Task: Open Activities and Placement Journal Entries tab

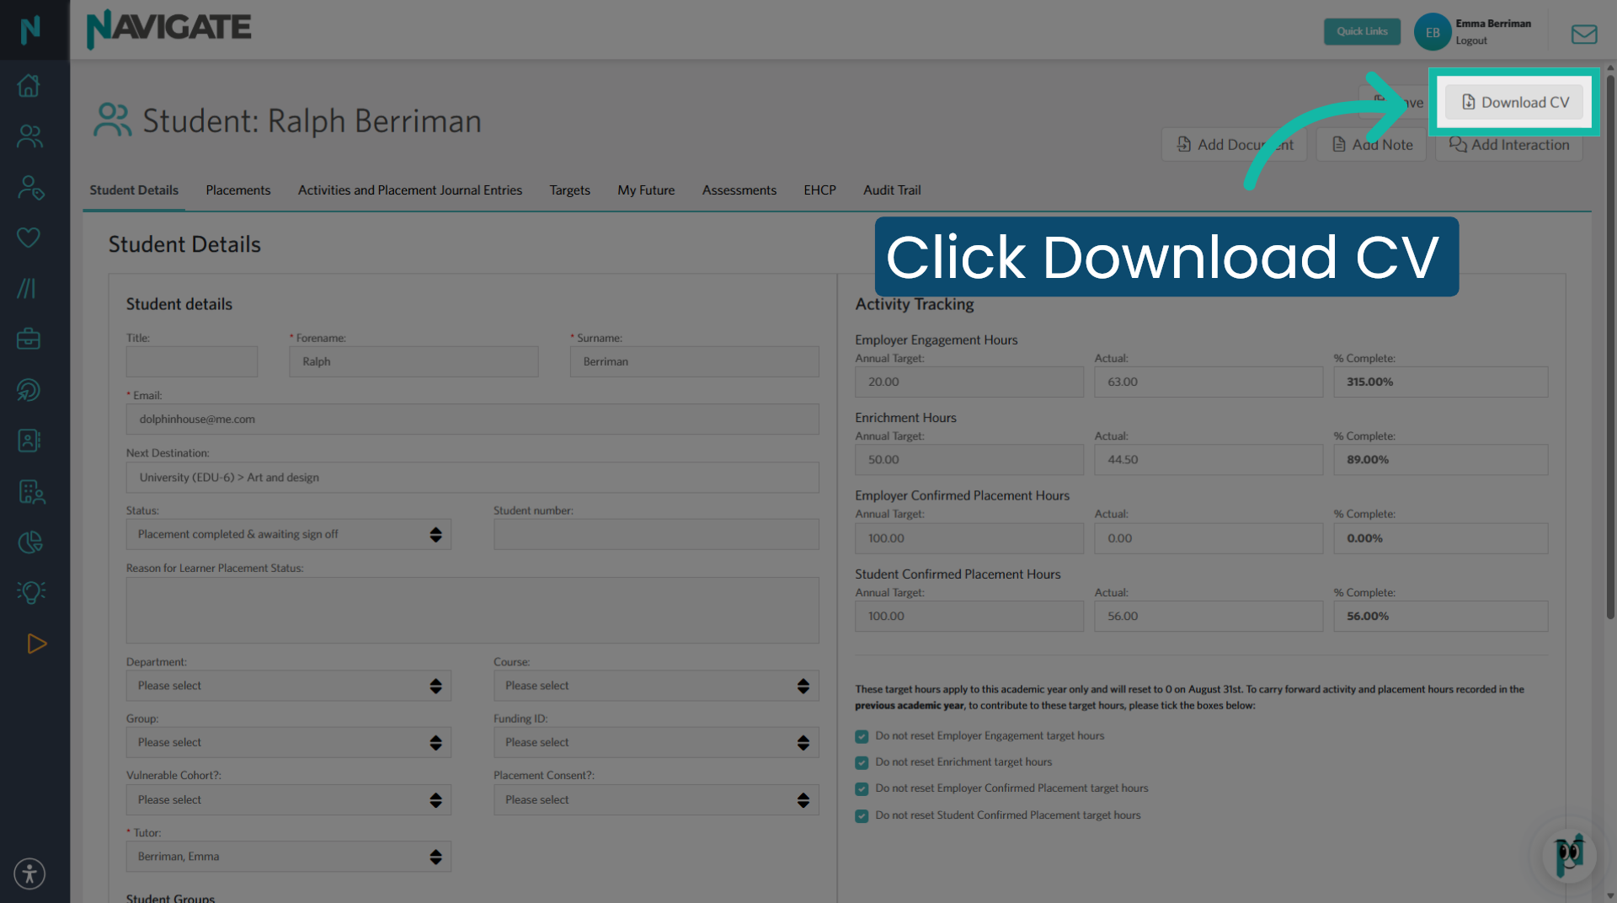Action: [410, 190]
